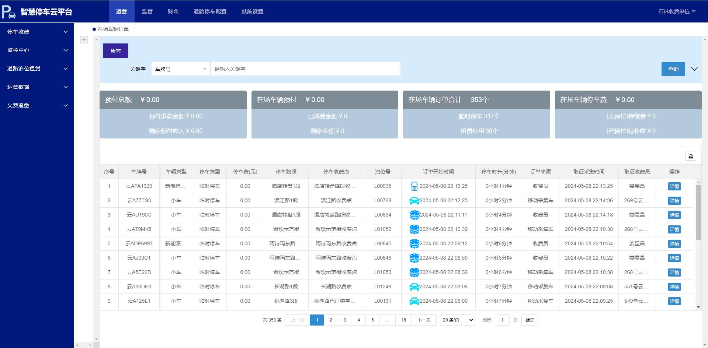Click the 下一页 next page button
The height and width of the screenshot is (348, 708).
(x=424, y=320)
